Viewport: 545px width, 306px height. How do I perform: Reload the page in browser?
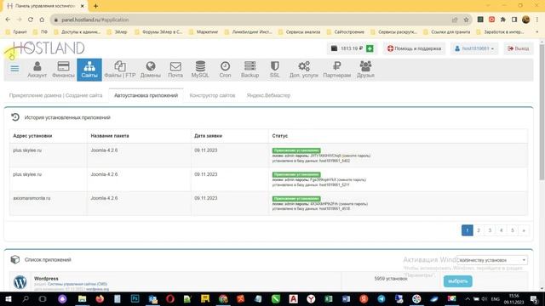[x=31, y=20]
